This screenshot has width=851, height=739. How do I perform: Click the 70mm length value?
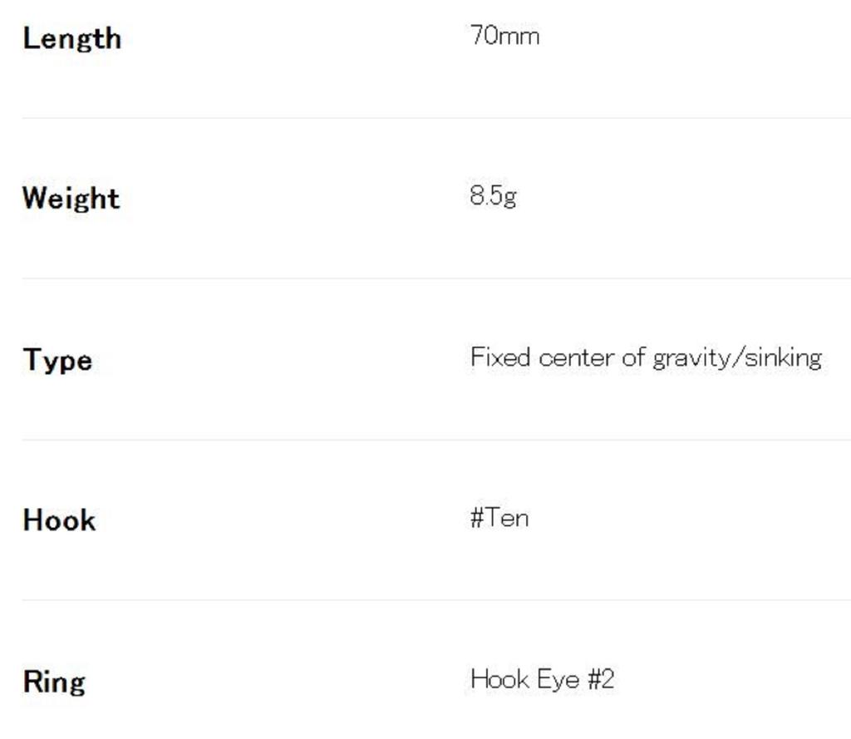pos(504,36)
